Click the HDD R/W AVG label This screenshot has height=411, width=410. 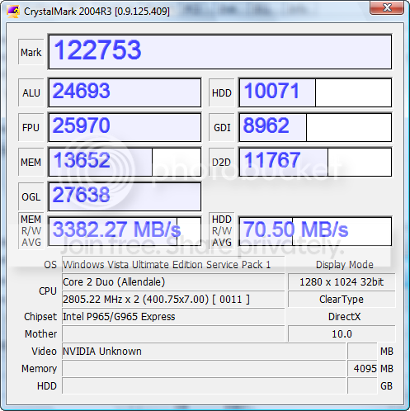coord(222,231)
